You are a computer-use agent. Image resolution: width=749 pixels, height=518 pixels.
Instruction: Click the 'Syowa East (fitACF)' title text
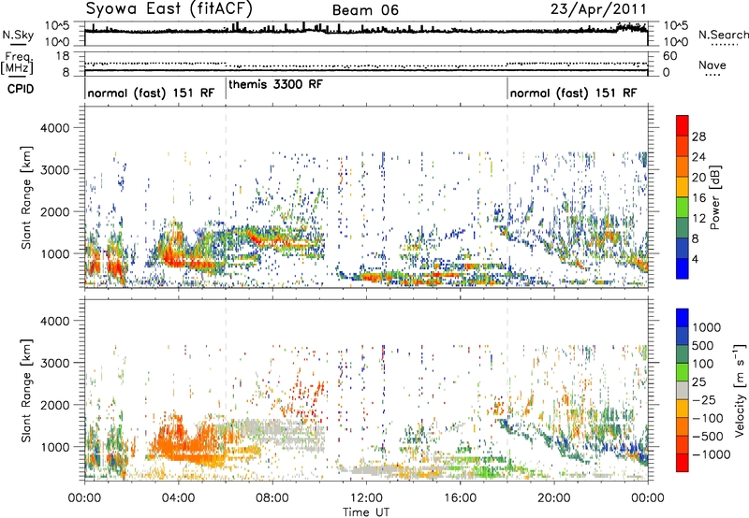click(x=169, y=8)
